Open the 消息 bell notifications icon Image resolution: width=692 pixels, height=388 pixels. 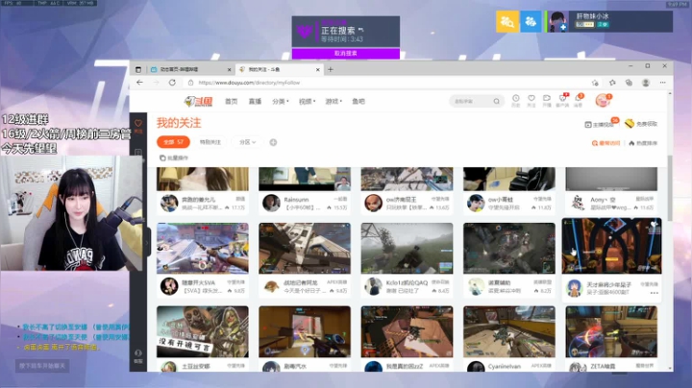tap(579, 101)
